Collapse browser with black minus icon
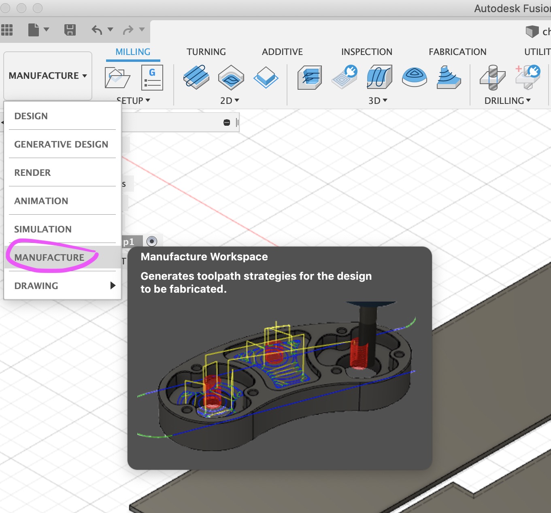This screenshot has height=513, width=551. point(227,122)
